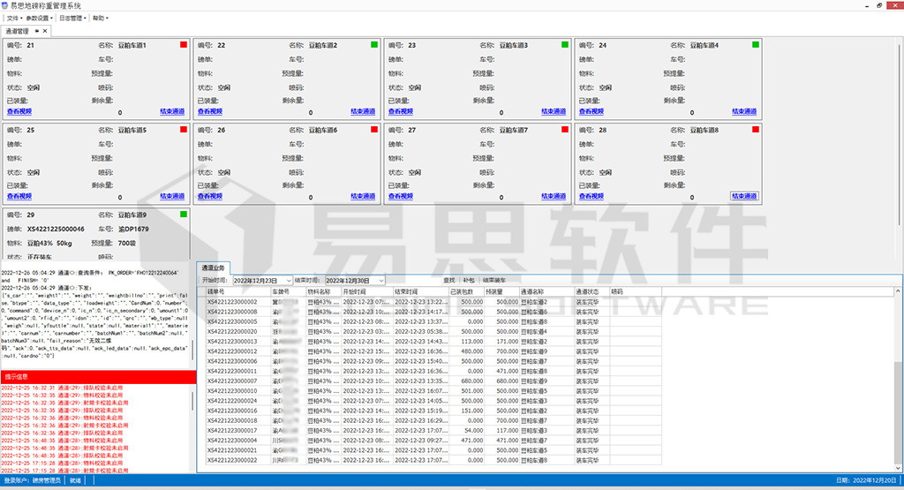Click the red status square on lane 豆粕车道5
This screenshot has height=490, width=904.
[184, 130]
